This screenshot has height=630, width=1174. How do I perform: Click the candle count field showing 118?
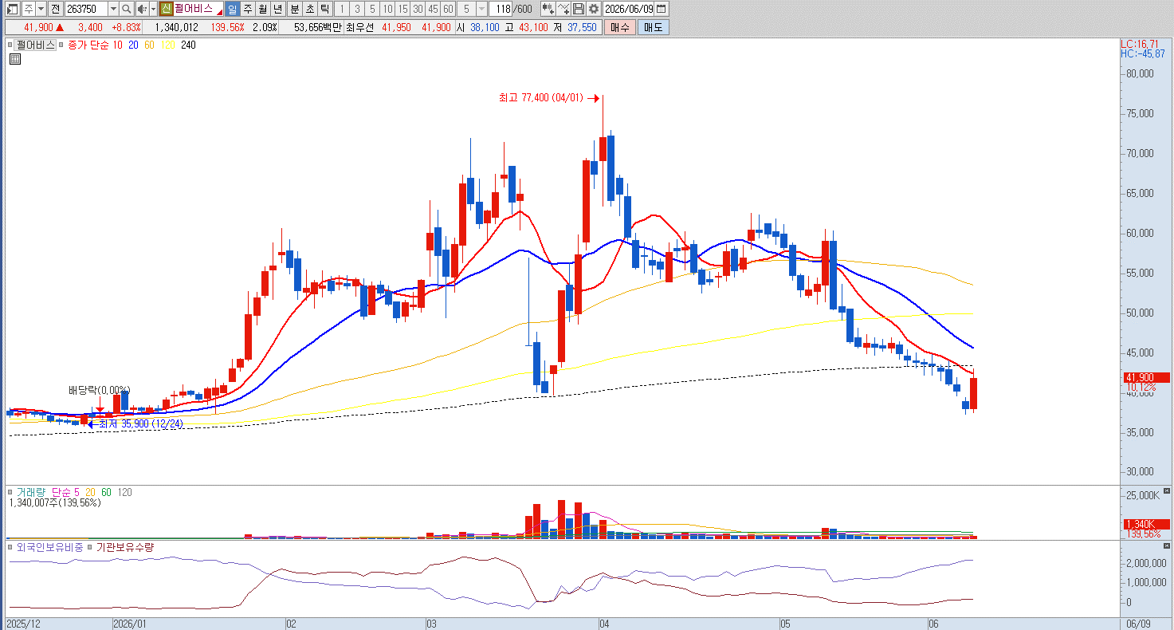501,9
